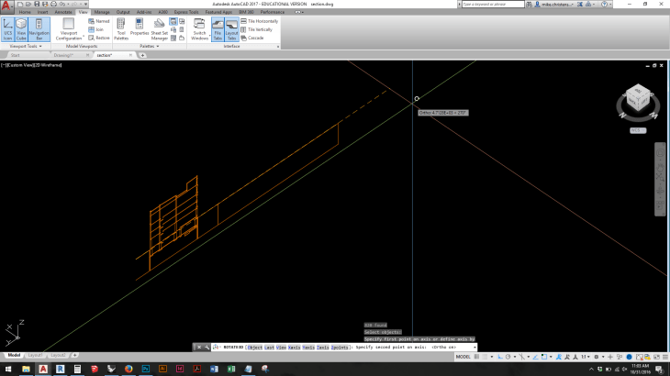This screenshot has height=376, width=670.
Task: Open Firefox from the taskbar
Action: [128, 369]
